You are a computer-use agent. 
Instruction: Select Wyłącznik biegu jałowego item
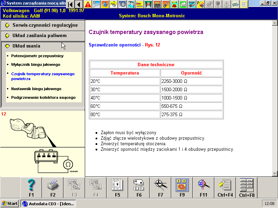[x=36, y=64]
